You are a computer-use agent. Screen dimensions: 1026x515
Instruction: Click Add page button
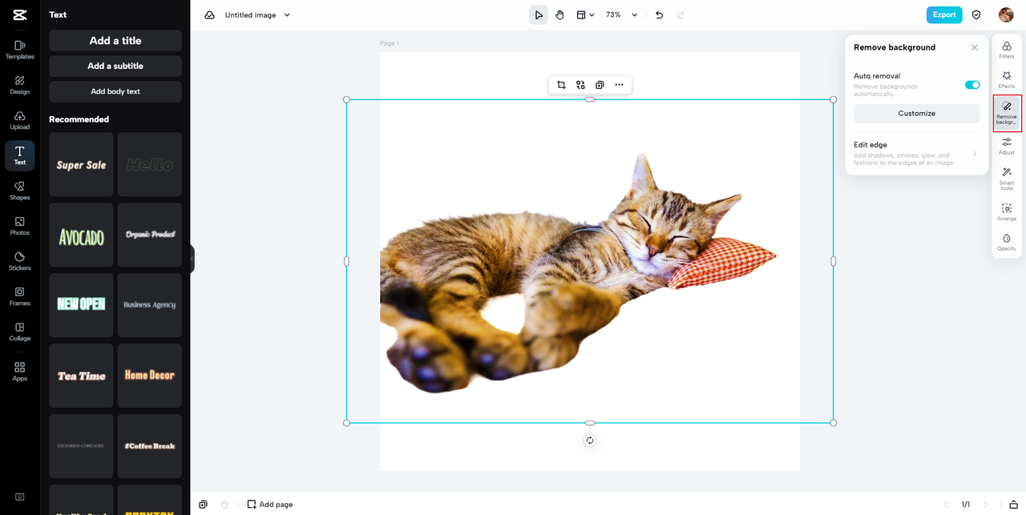tap(270, 505)
